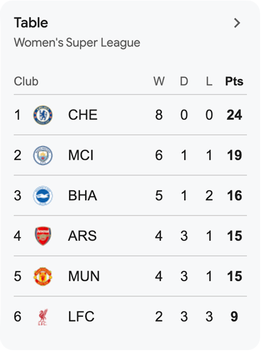Click the Liverpool club crest
Viewport: 261px width, 352px height.
(x=43, y=317)
